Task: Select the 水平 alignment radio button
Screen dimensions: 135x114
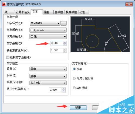Action: click(x=74, y=69)
